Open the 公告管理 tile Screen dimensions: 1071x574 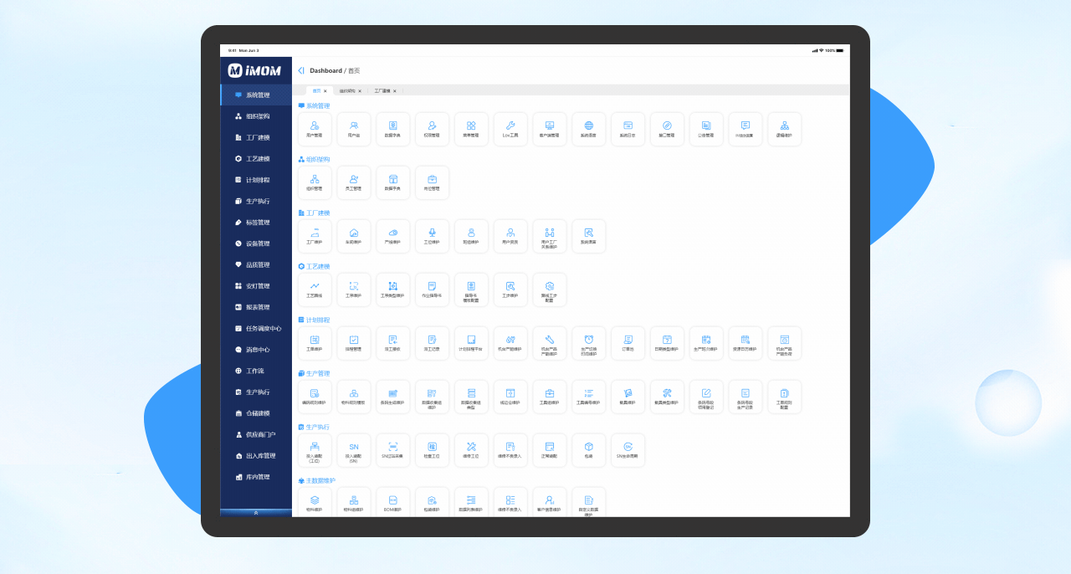706,129
